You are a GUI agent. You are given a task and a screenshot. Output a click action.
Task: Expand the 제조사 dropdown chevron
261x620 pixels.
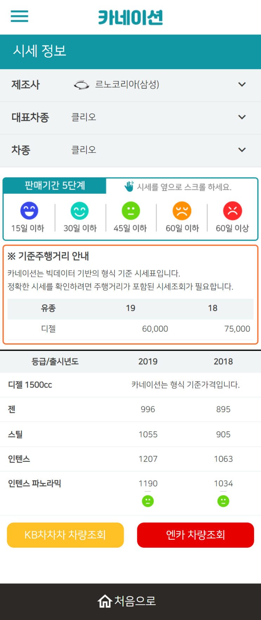point(242,85)
